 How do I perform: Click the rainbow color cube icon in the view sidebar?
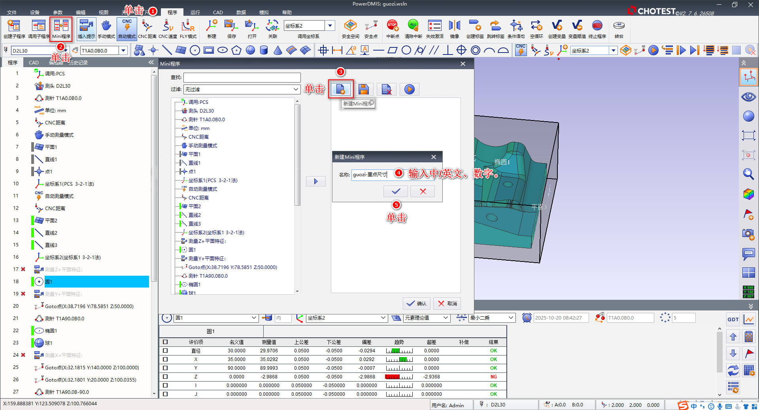pos(749,194)
